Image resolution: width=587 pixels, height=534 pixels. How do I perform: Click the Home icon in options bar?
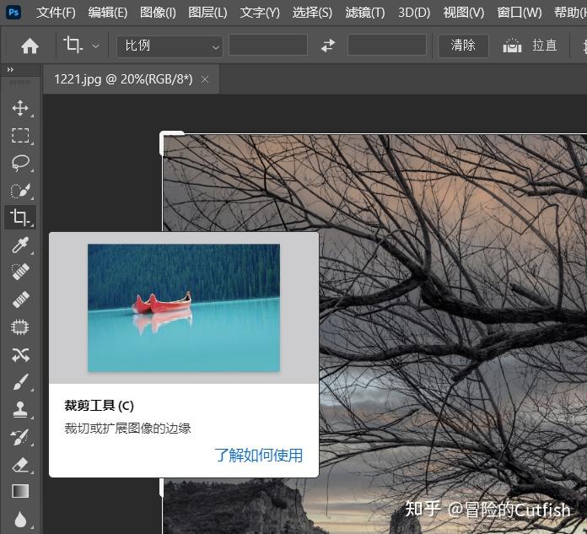[30, 46]
